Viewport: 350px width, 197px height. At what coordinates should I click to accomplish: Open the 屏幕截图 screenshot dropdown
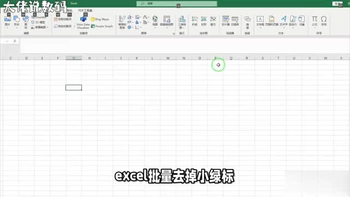[x=40, y=27]
